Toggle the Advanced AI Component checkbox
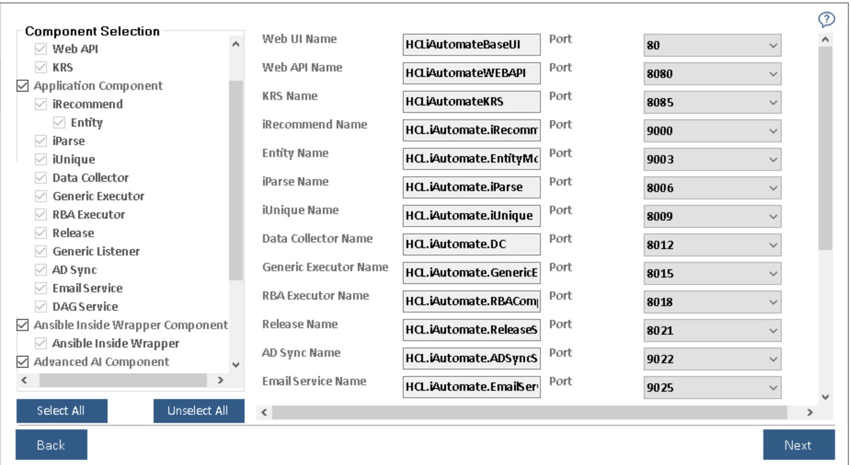 click(21, 362)
